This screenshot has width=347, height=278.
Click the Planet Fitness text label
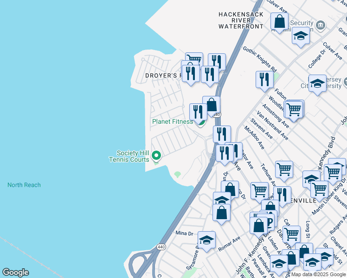(172, 122)
